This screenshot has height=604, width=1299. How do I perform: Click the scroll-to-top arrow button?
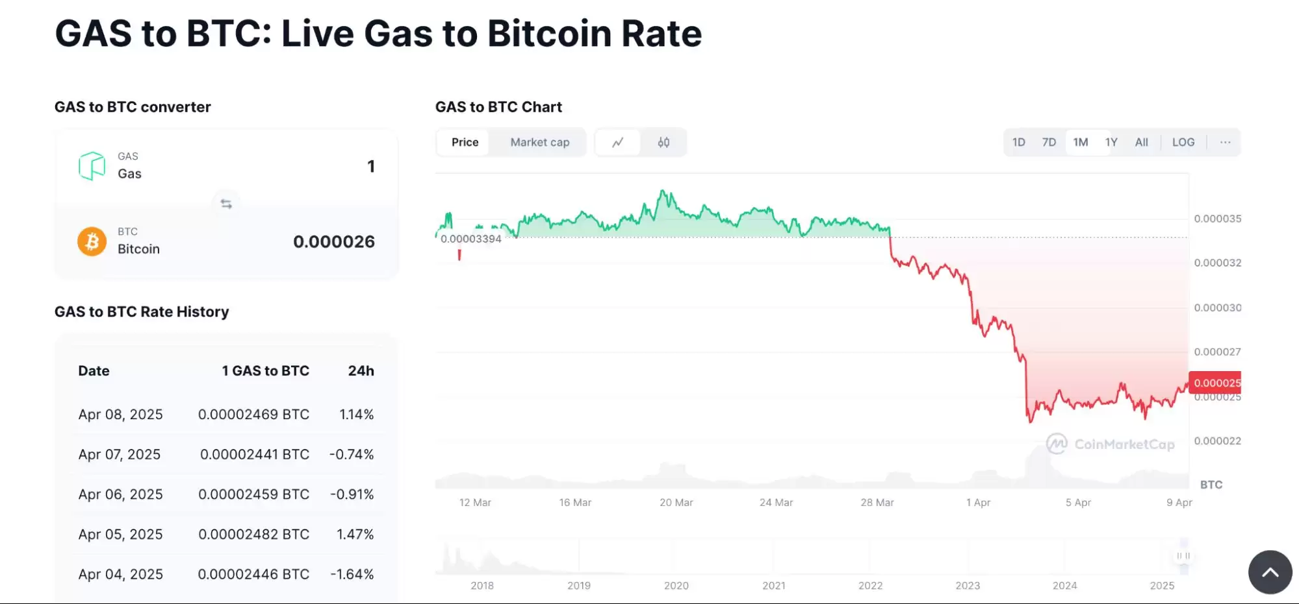(x=1270, y=572)
